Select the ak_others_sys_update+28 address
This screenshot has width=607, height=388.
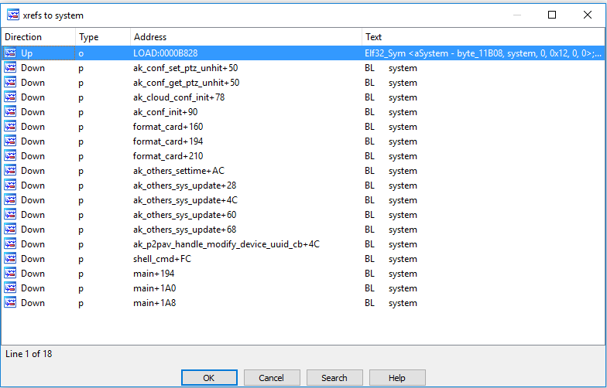click(184, 185)
